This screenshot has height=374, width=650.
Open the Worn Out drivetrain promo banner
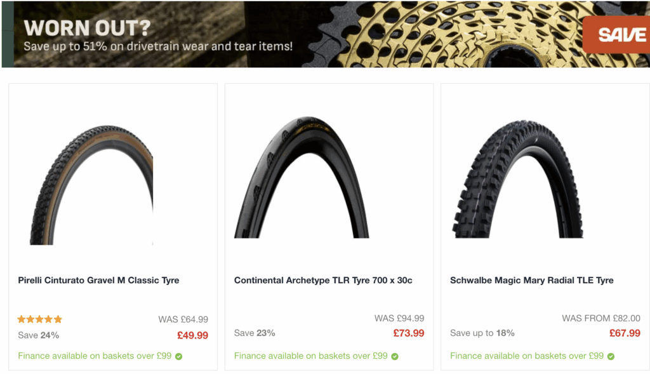[326, 34]
